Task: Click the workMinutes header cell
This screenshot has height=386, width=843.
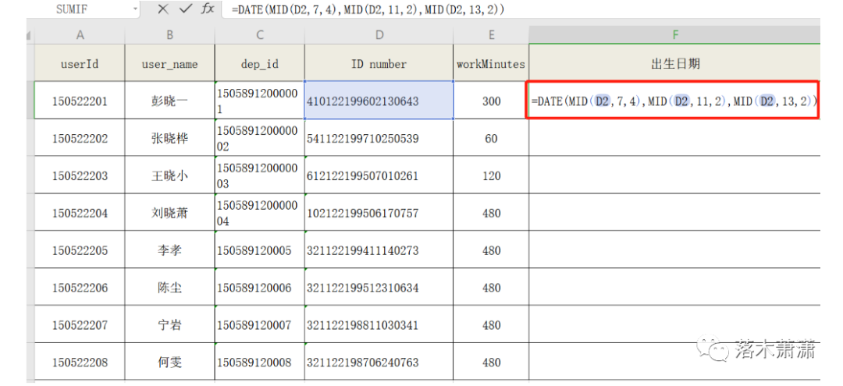Action: tap(492, 63)
